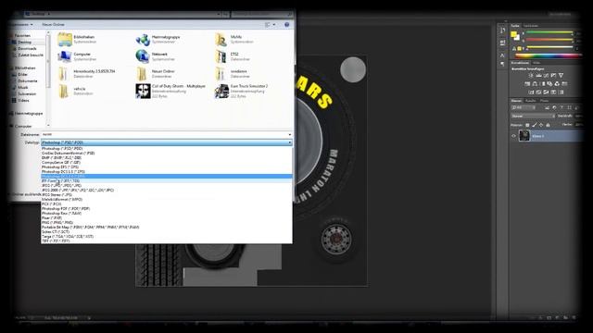Click the color spectrum ramp
The width and height of the screenshot is (593, 333).
click(x=548, y=55)
